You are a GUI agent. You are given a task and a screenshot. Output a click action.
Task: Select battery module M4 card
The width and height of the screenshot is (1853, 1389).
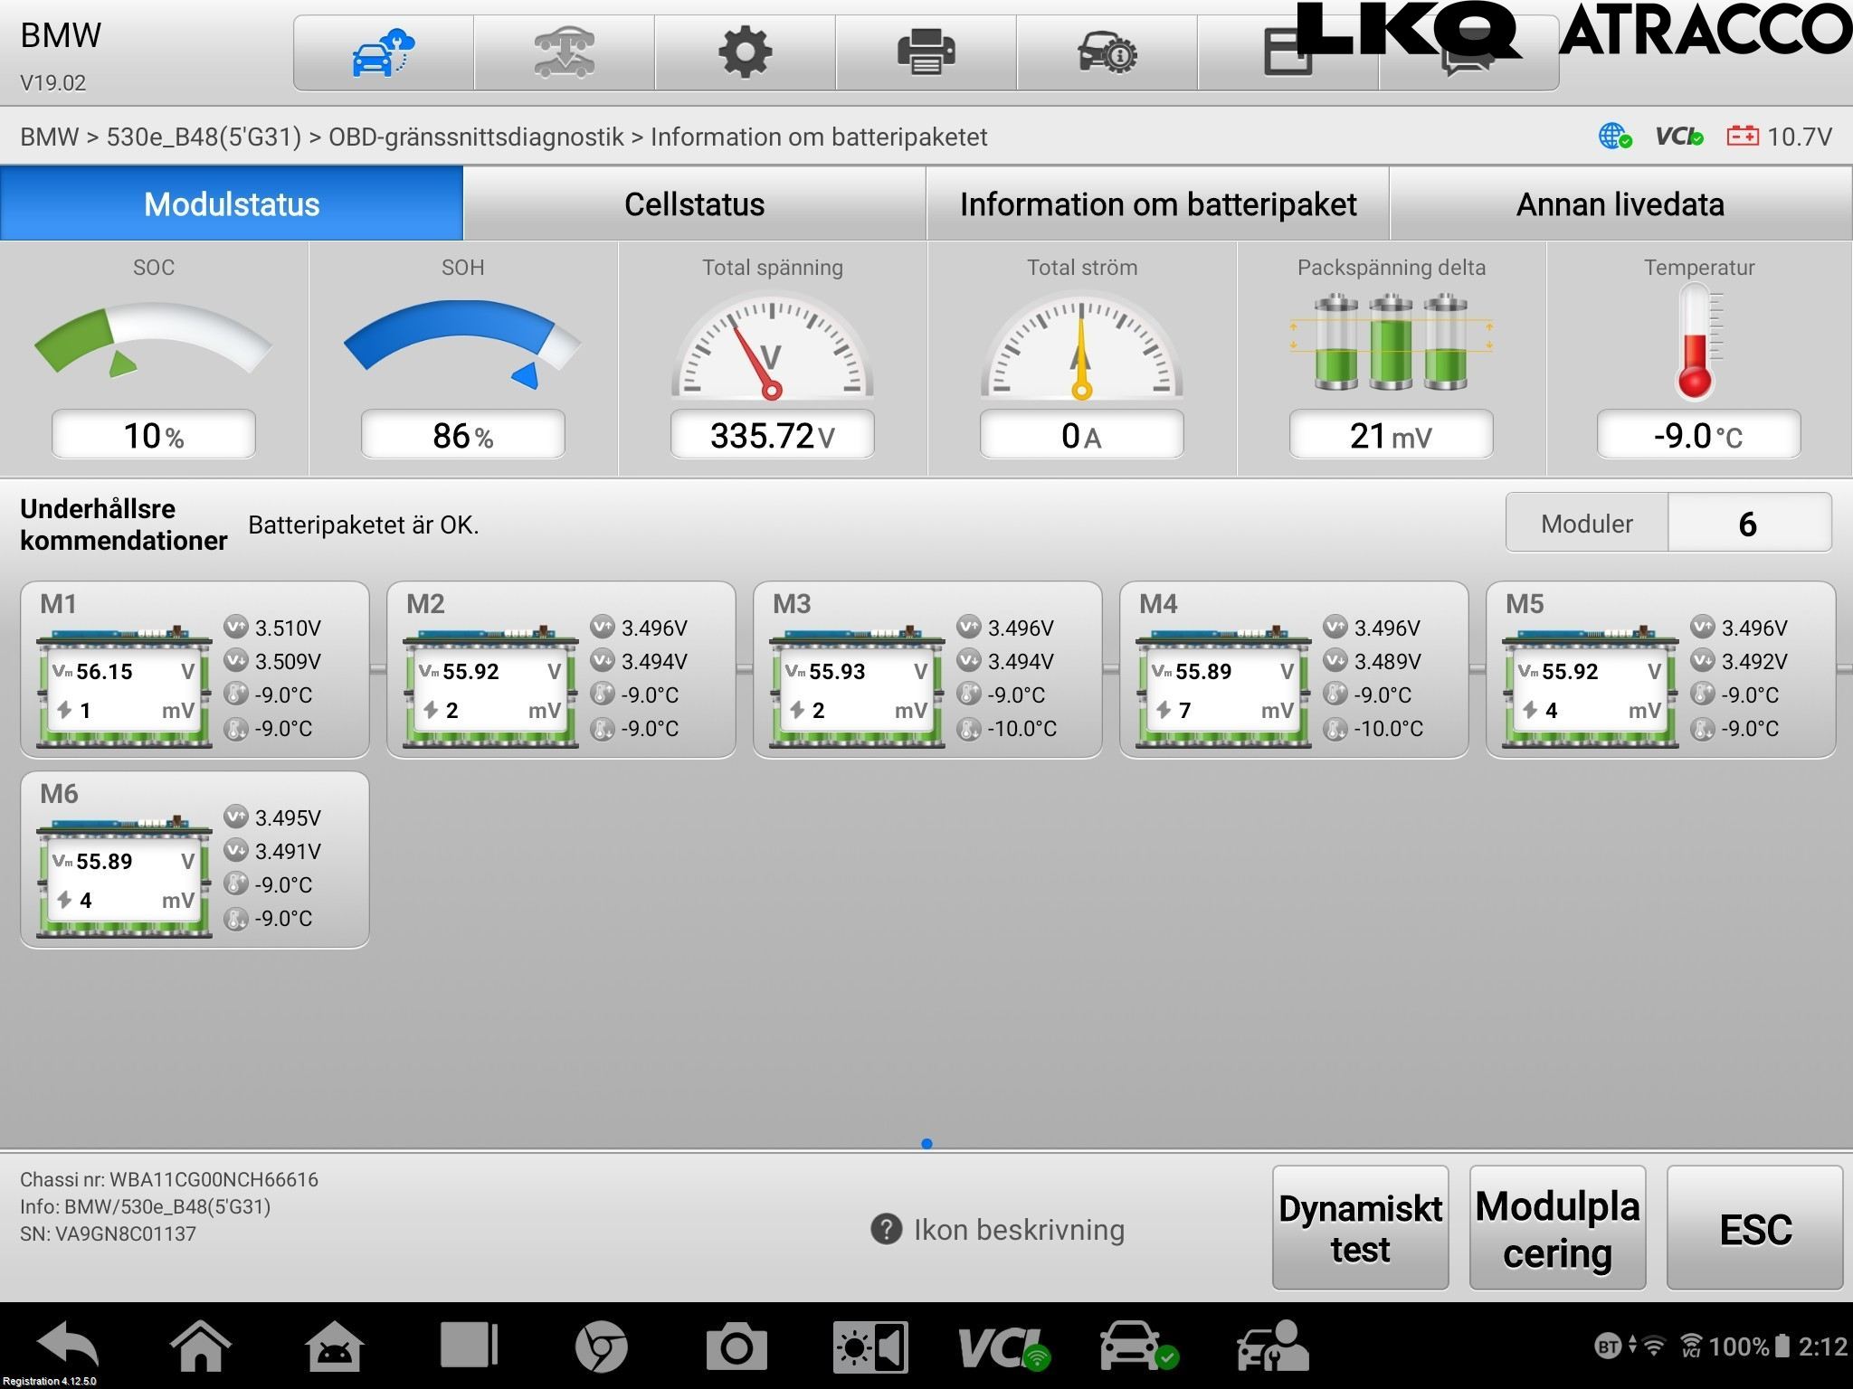pyautogui.click(x=1293, y=670)
